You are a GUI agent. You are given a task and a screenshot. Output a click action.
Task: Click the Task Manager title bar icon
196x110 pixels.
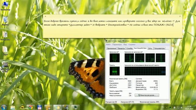107,41
